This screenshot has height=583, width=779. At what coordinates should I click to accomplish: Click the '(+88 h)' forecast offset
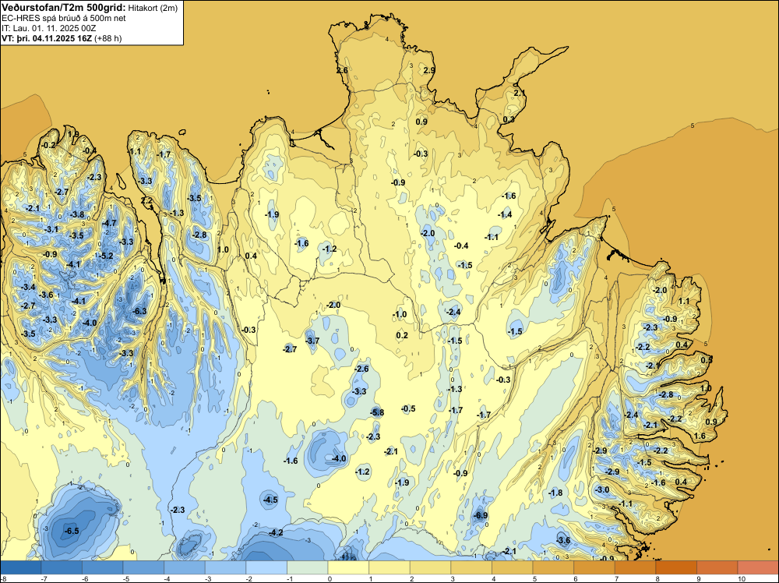108,38
